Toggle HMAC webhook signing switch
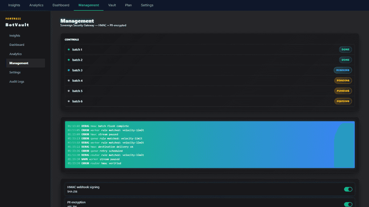The width and height of the screenshot is (369, 207). (348, 189)
